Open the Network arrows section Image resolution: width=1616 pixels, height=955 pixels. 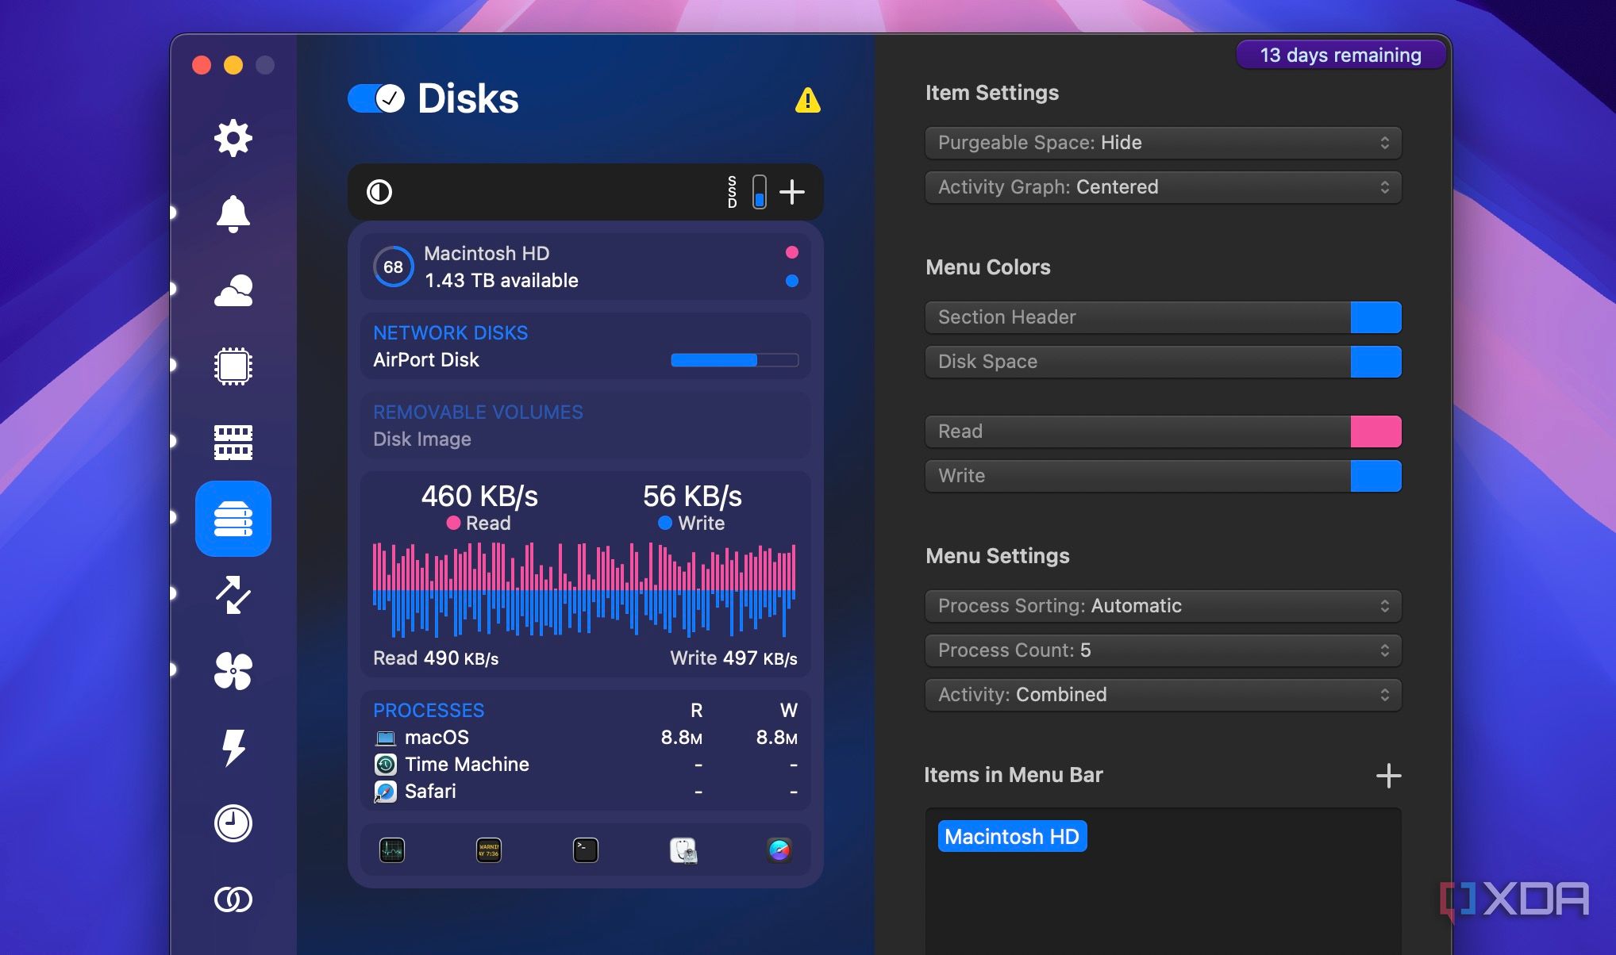pos(233,595)
